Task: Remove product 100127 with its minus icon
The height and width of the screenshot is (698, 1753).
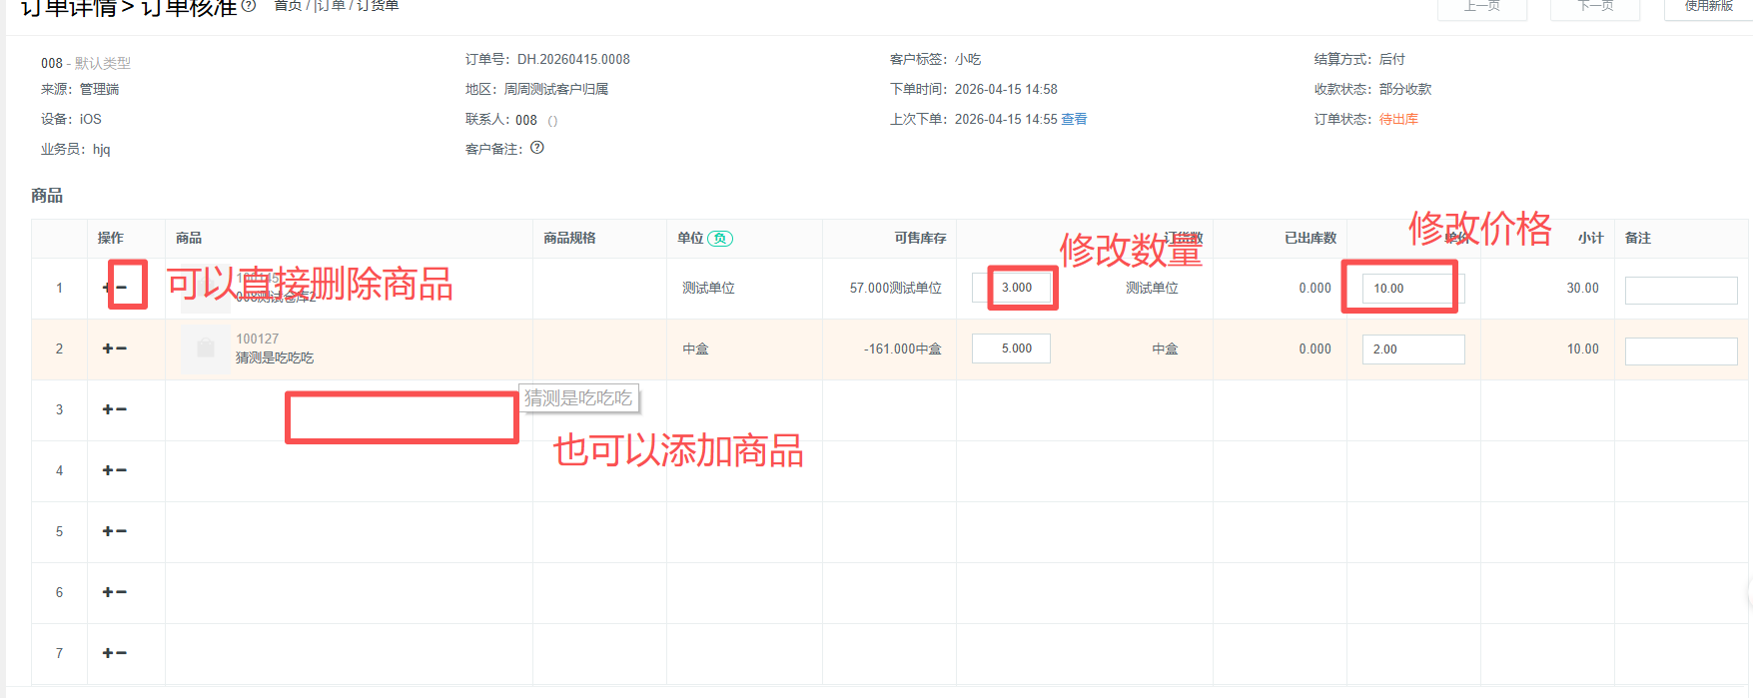Action: tap(122, 349)
